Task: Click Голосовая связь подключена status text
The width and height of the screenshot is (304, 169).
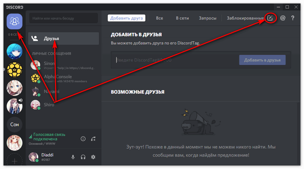Action: pyautogui.click(x=49, y=137)
